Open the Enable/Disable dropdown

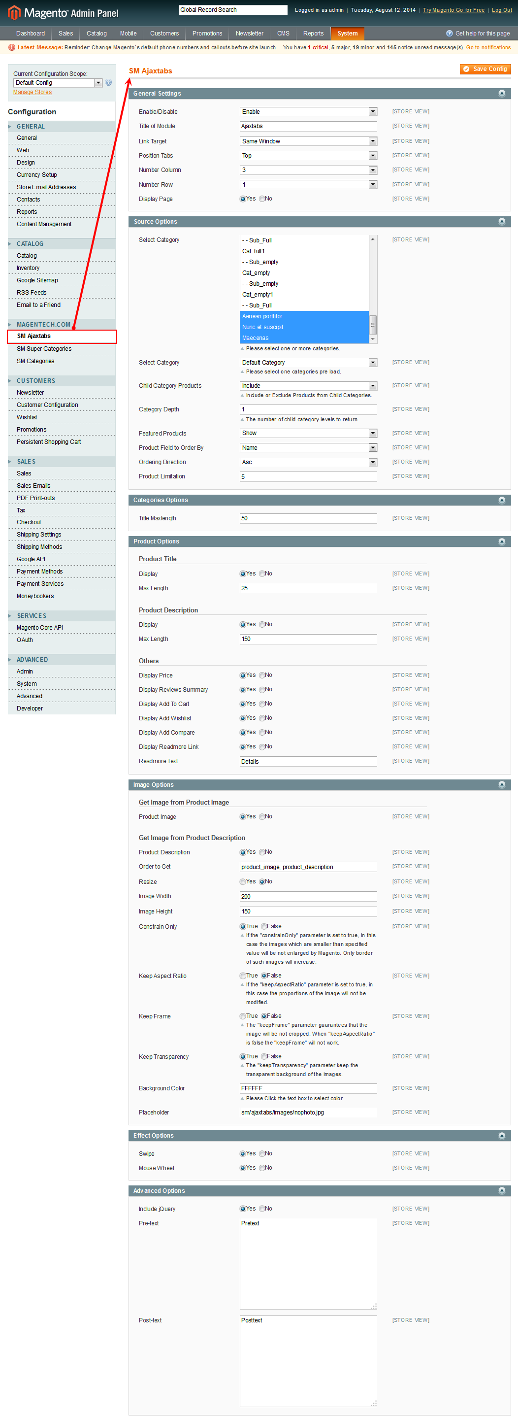309,112
